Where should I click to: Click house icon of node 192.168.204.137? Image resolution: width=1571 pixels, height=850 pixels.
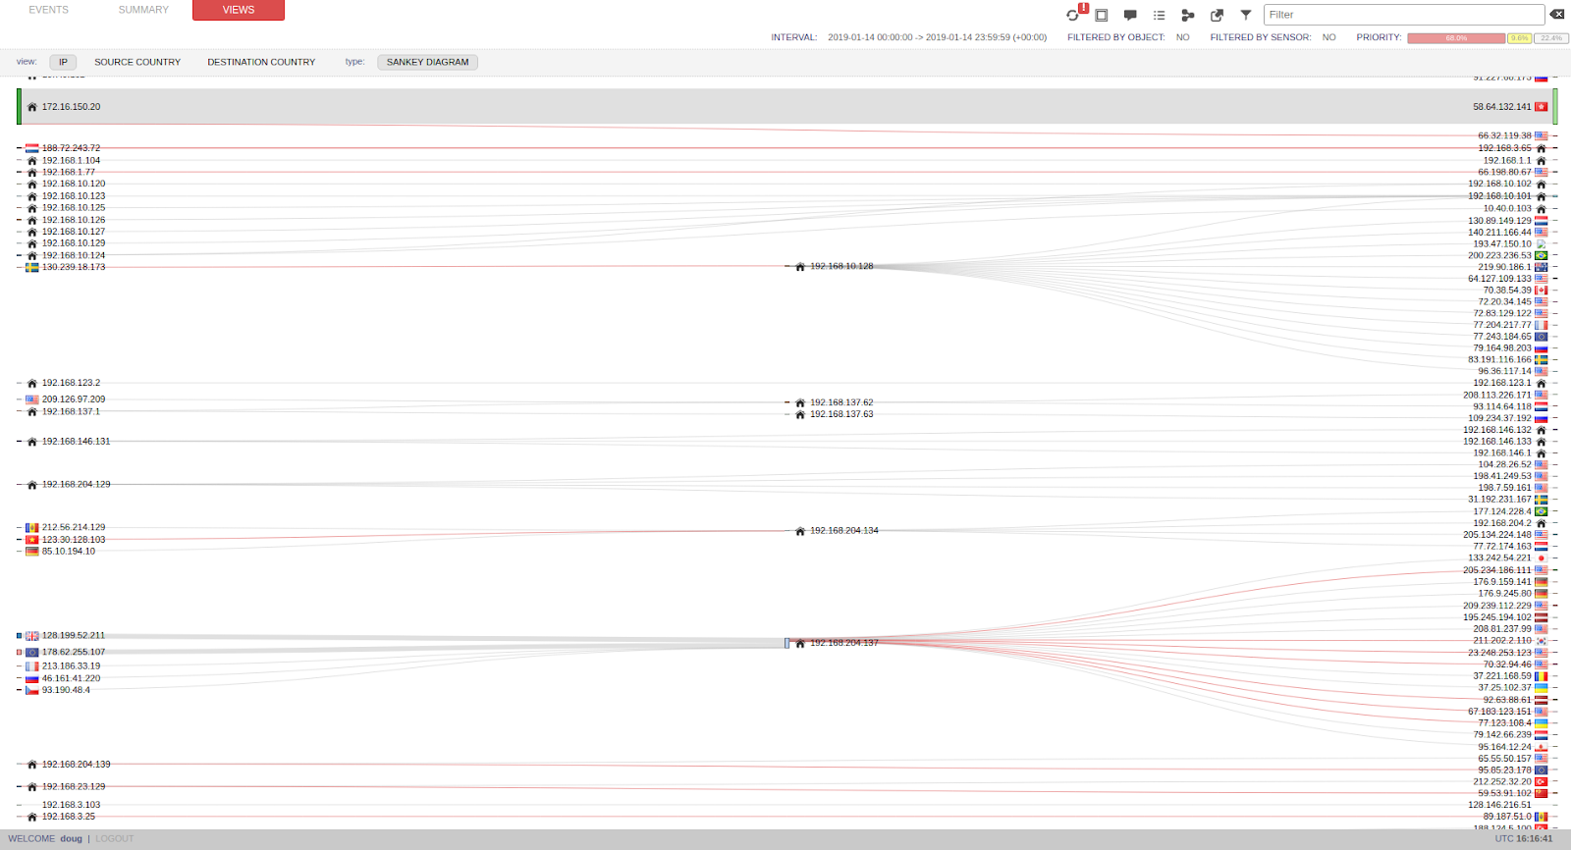pos(800,643)
